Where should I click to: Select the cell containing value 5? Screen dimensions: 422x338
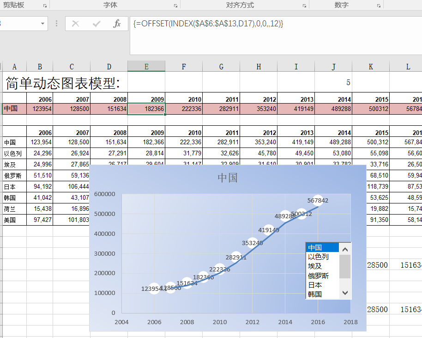tap(333, 83)
